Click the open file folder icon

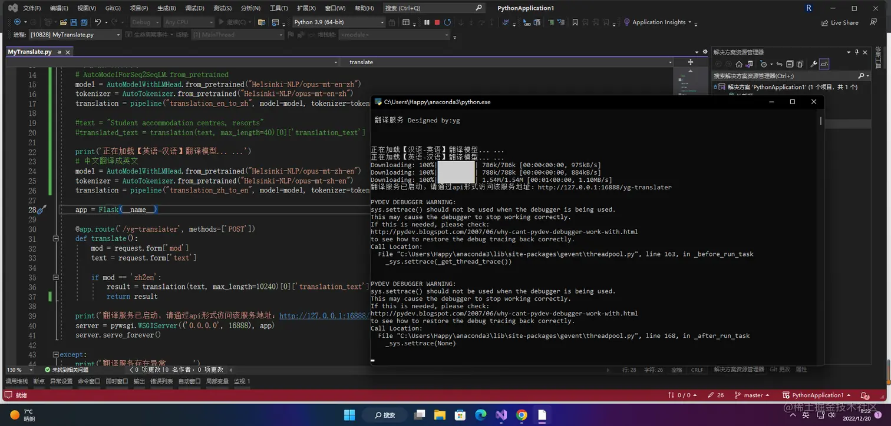[x=63, y=22]
